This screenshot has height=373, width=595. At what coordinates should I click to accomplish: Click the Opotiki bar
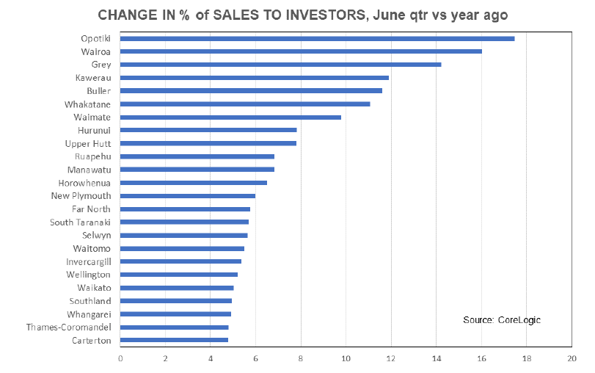coord(316,38)
